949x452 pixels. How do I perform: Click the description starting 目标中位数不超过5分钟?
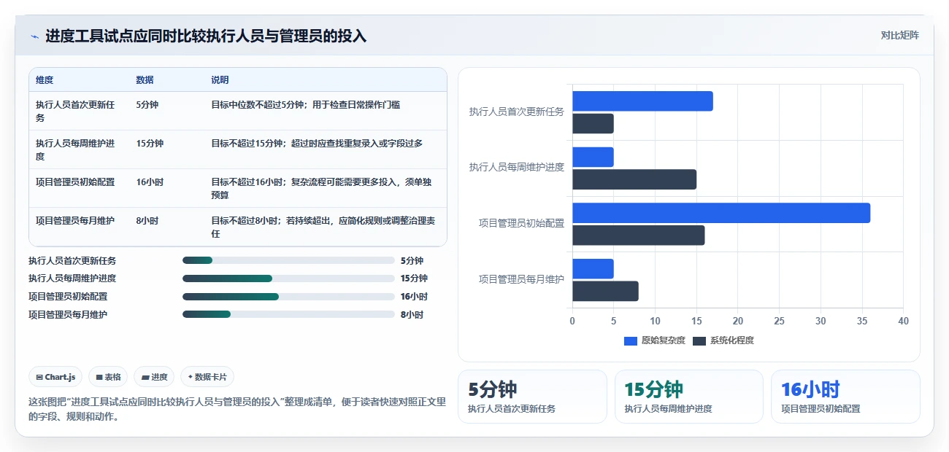coord(305,105)
